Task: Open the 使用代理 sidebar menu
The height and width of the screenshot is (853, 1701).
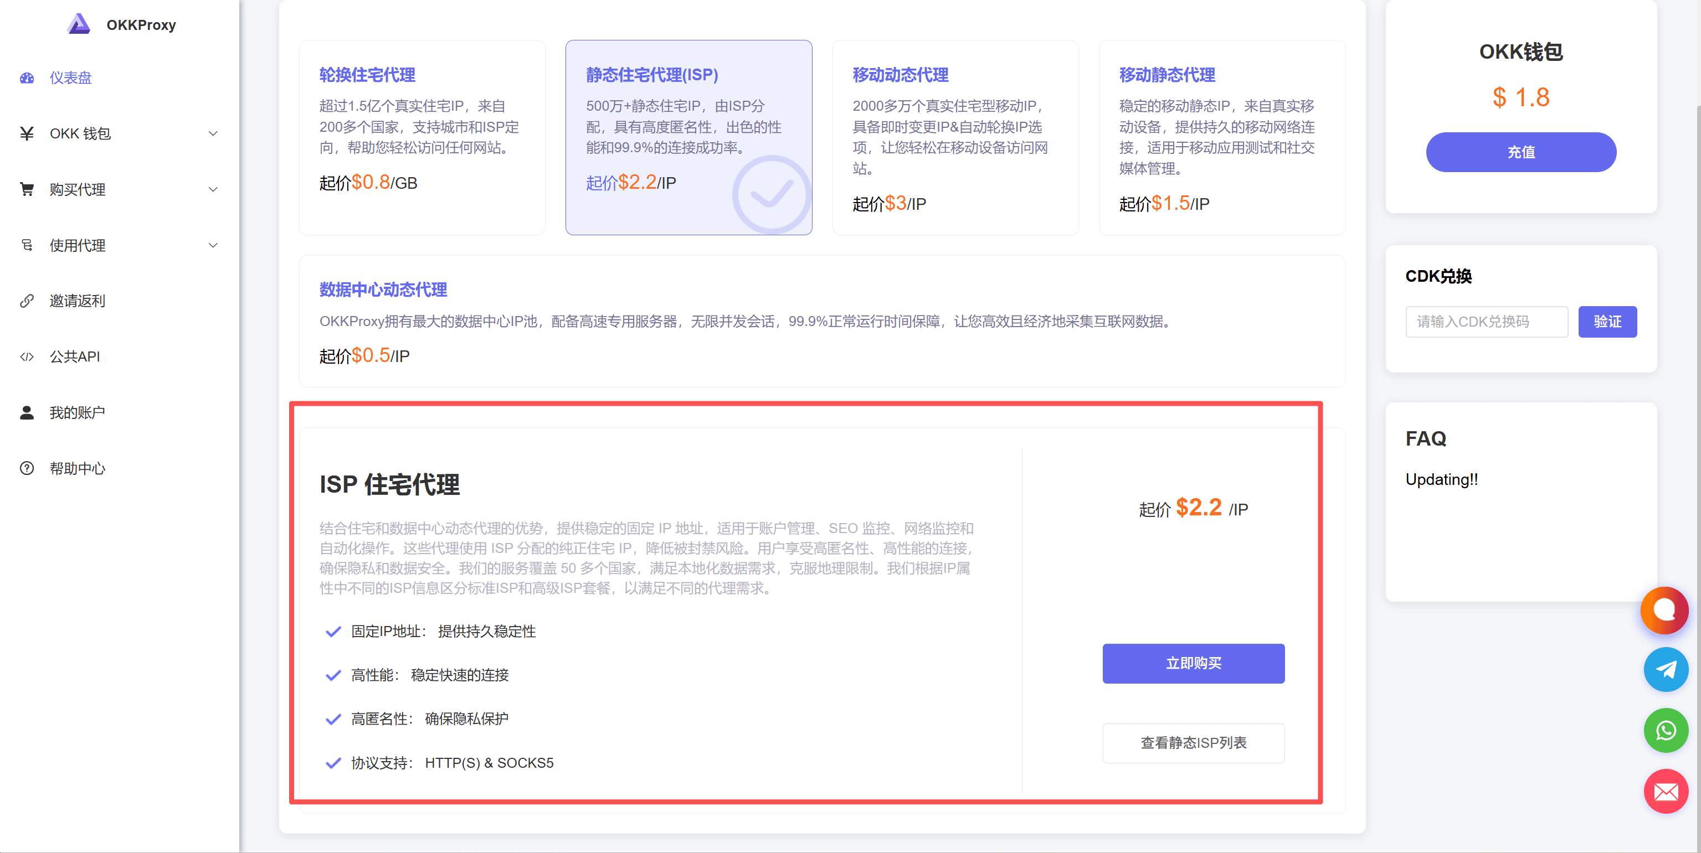Action: pyautogui.click(x=119, y=245)
